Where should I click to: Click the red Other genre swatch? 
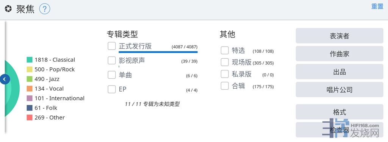coord(30,117)
